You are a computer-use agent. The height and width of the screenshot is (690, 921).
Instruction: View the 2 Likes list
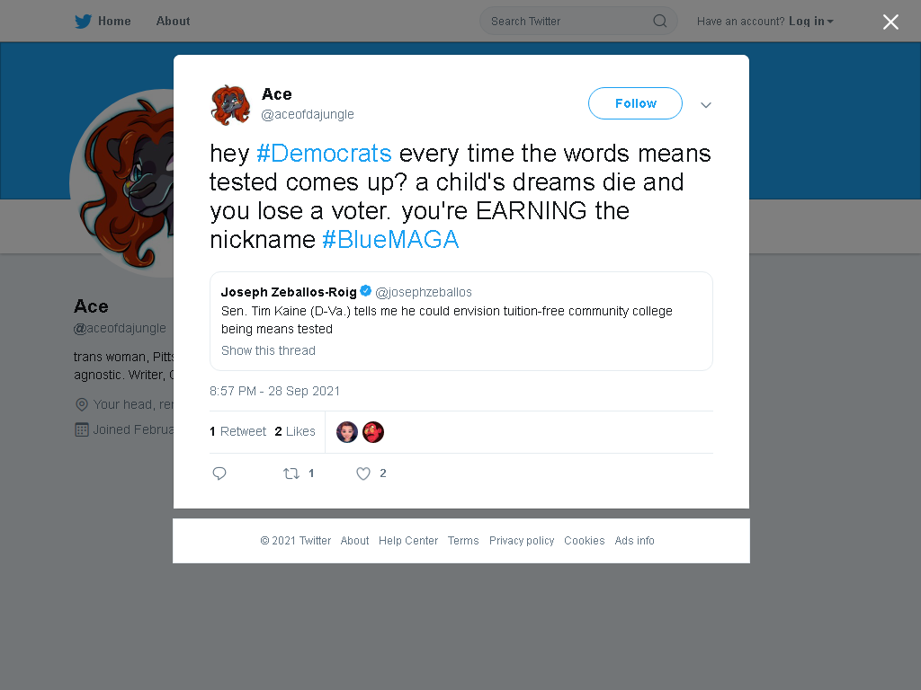coord(295,431)
